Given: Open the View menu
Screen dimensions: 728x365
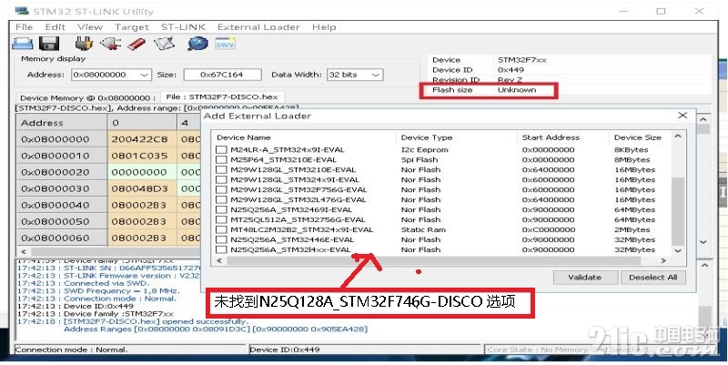Looking at the screenshot, I should (90, 27).
